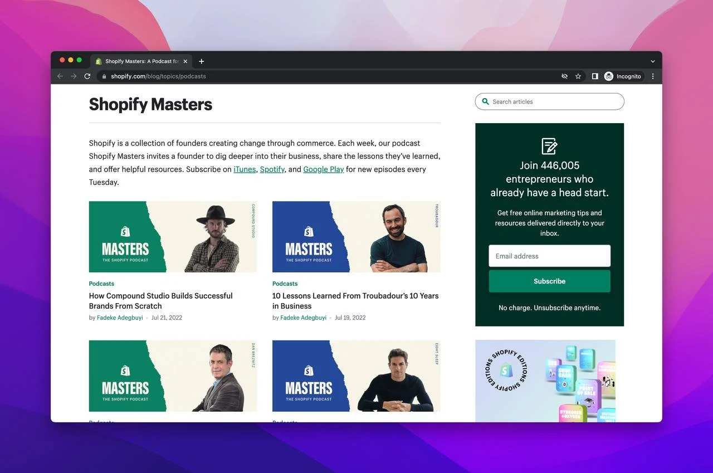Click the tracking protection eye icon
The height and width of the screenshot is (473, 713).
(x=564, y=76)
